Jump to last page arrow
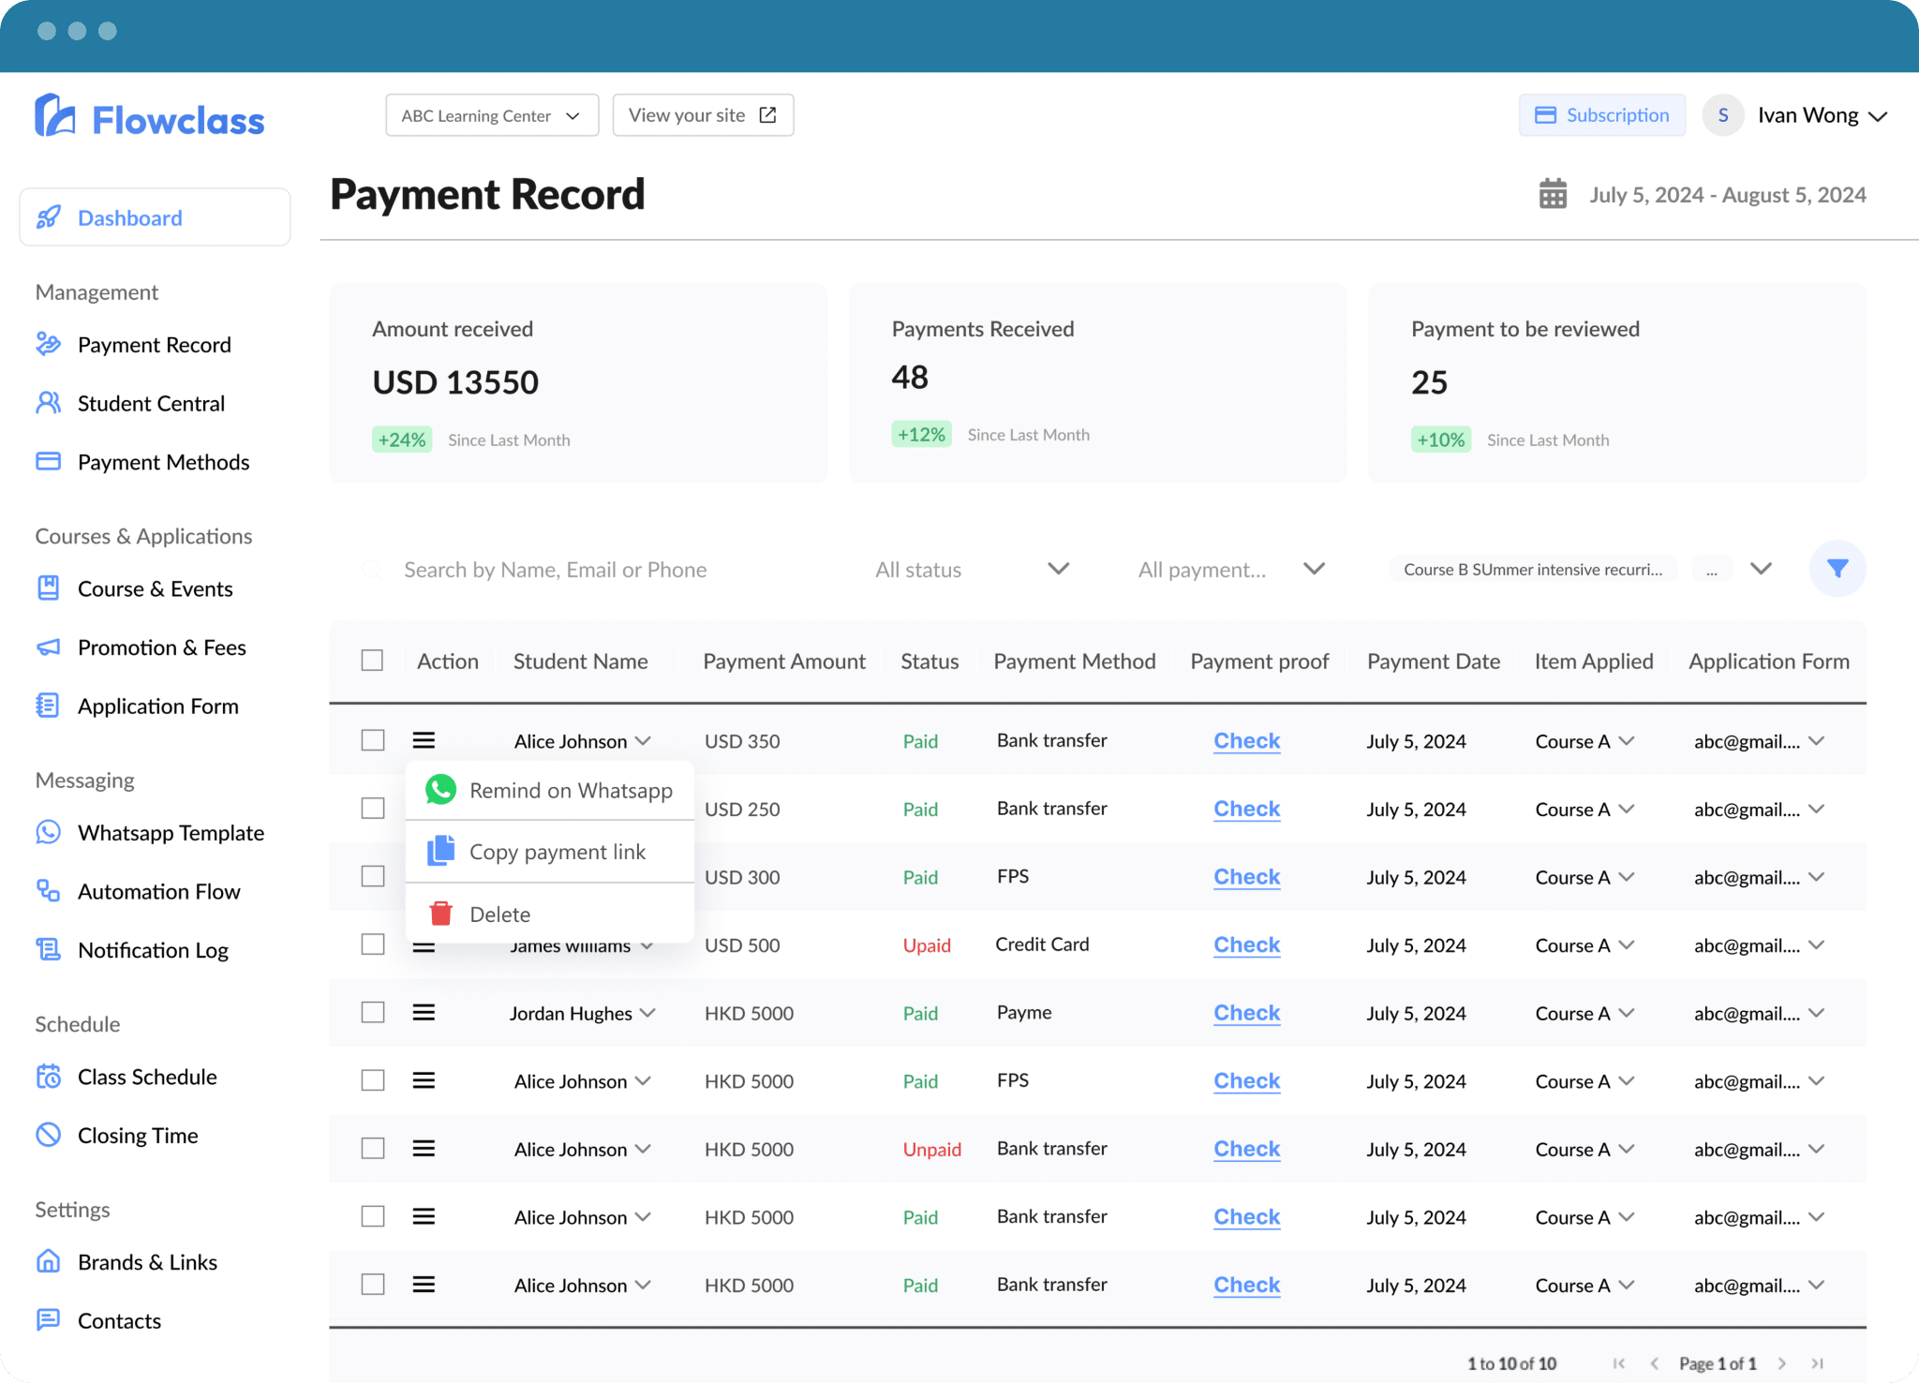This screenshot has width=1919, height=1383. coord(1817,1363)
